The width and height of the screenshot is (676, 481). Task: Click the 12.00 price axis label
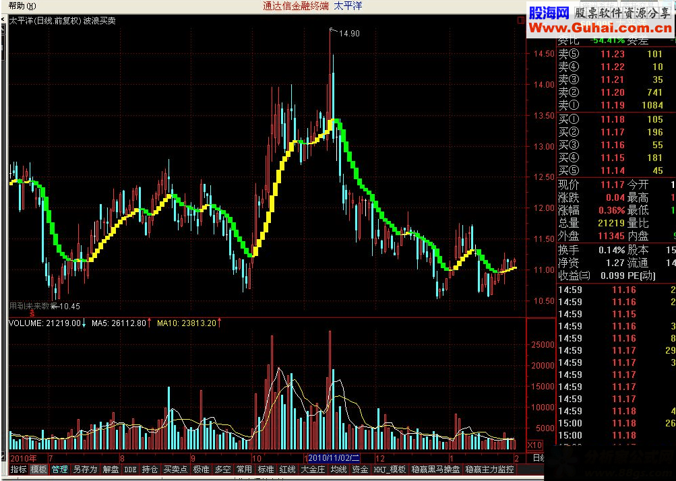pos(544,207)
